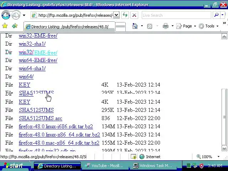The width and height of the screenshot is (228, 171).
Task: Click the 100% zoom level button
Action: coord(204,157)
